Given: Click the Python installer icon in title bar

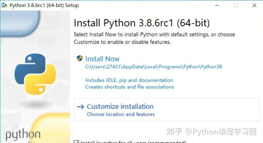Looking at the screenshot, I should point(4,5).
